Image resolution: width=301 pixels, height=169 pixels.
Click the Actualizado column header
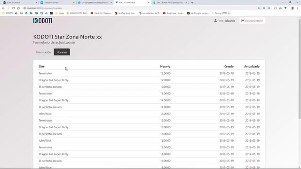click(252, 67)
